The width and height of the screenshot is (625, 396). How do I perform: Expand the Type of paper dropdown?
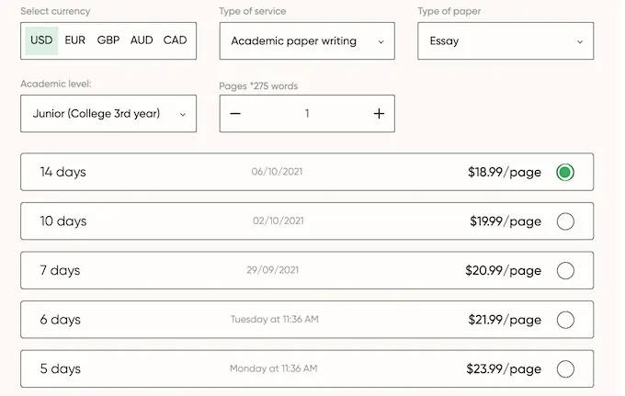pyautogui.click(x=506, y=41)
